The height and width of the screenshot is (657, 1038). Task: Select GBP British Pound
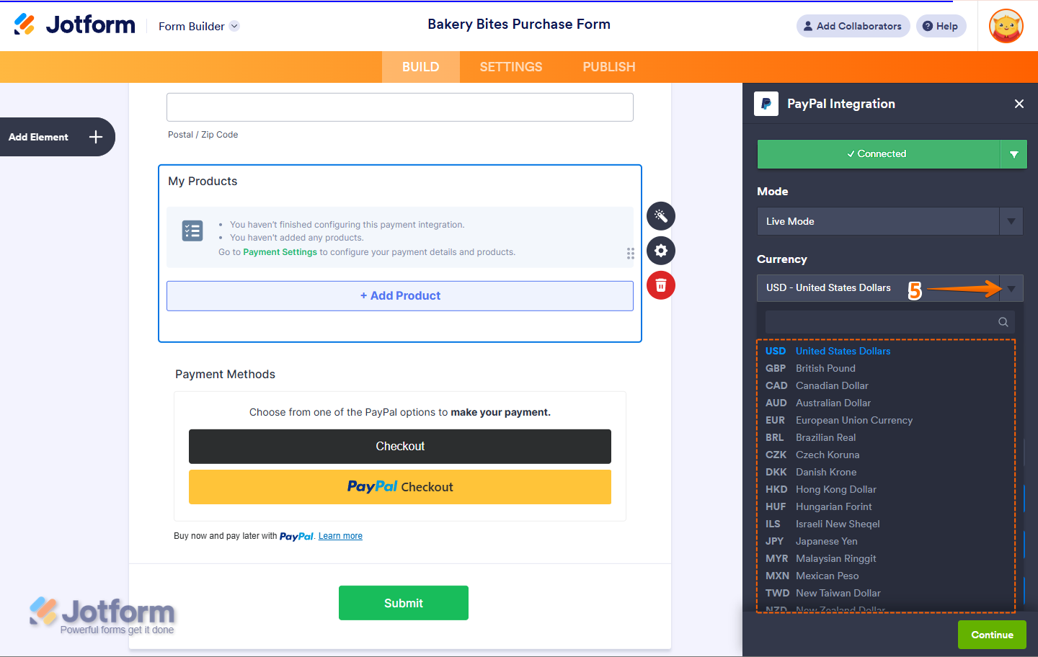(886, 368)
